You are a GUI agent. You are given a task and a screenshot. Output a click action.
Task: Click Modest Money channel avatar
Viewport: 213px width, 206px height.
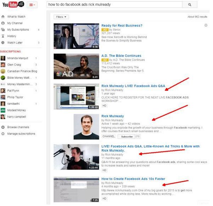coord(3,110)
